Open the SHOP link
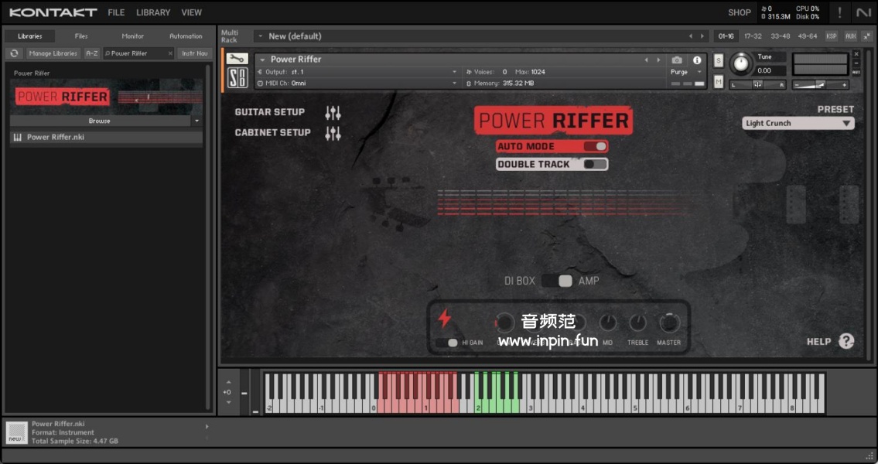878x464 pixels. click(739, 12)
